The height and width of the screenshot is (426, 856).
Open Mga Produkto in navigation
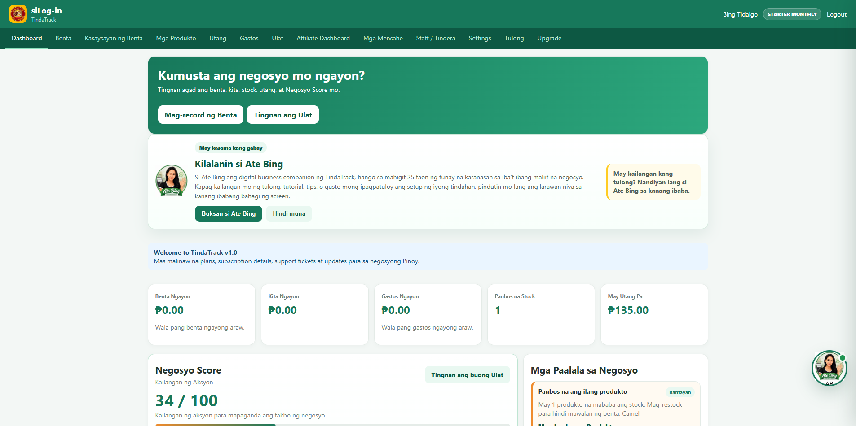(176, 39)
